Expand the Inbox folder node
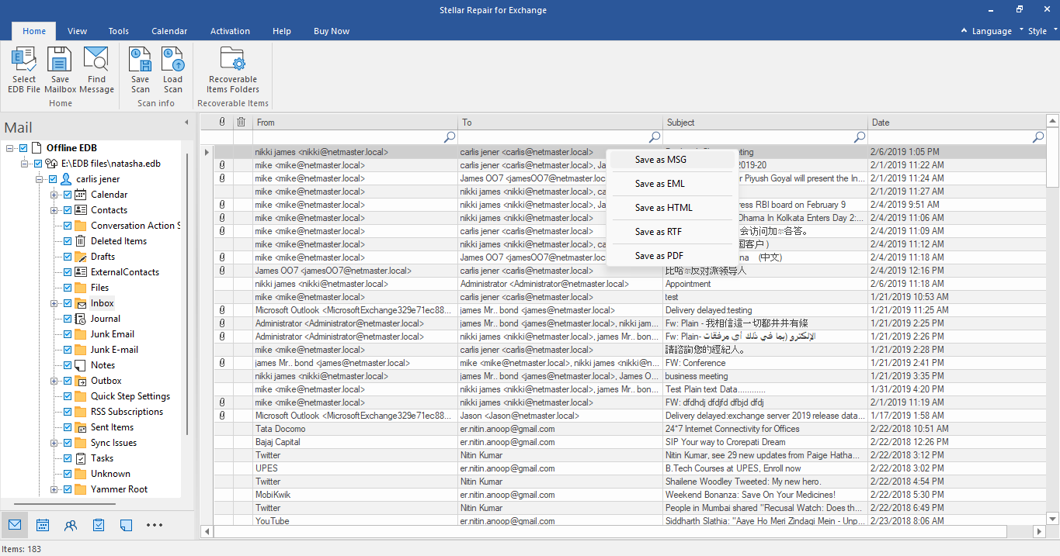The height and width of the screenshot is (556, 1060). point(54,303)
